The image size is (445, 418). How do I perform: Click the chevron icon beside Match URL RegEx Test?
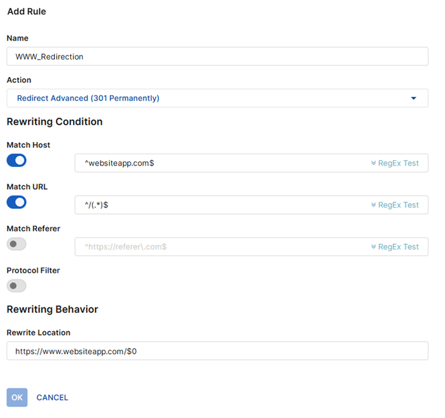coord(373,205)
